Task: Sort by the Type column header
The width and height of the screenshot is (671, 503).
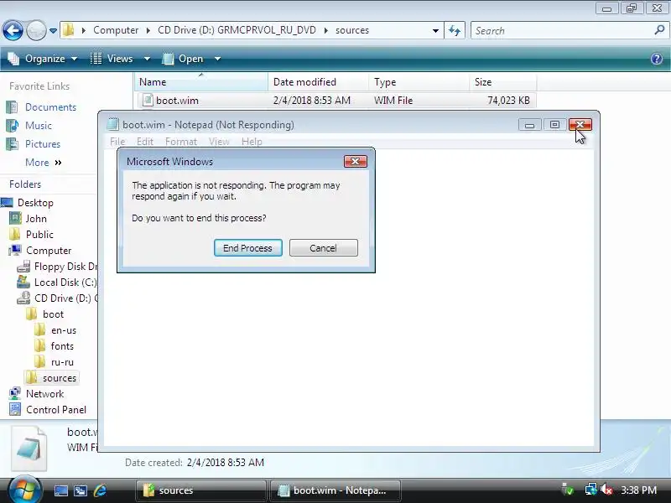Action: 419,82
